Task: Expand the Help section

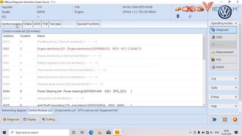Action: click(x=236, y=106)
